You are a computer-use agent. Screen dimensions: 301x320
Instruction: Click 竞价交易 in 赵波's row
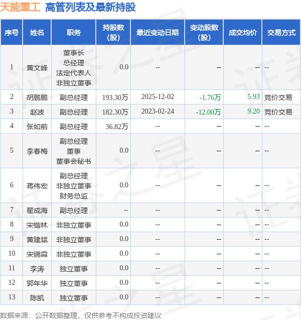click(278, 112)
